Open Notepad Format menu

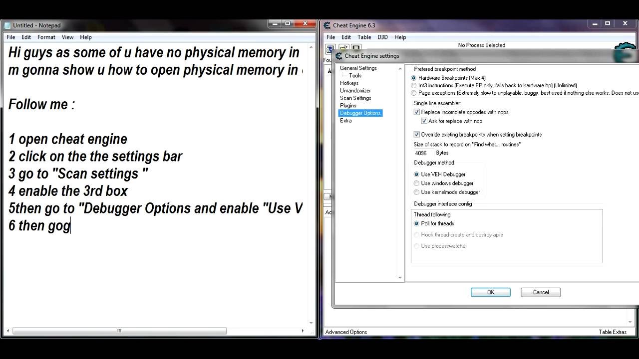[x=46, y=37]
